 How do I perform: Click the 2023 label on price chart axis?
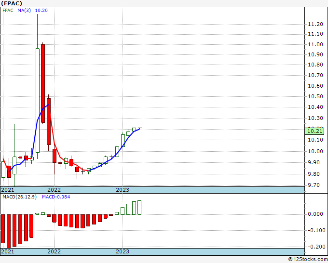[x=123, y=190]
